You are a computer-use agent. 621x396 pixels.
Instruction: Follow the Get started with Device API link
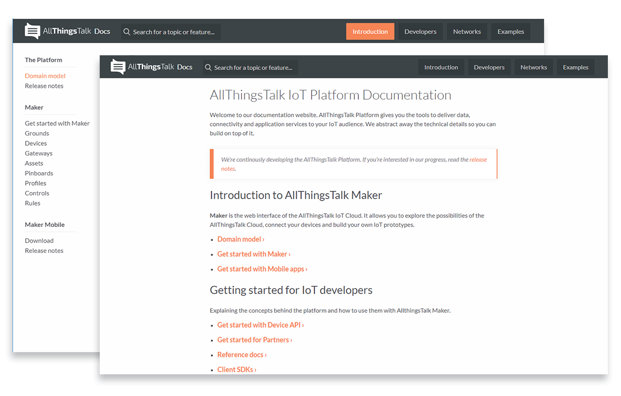[x=260, y=325]
